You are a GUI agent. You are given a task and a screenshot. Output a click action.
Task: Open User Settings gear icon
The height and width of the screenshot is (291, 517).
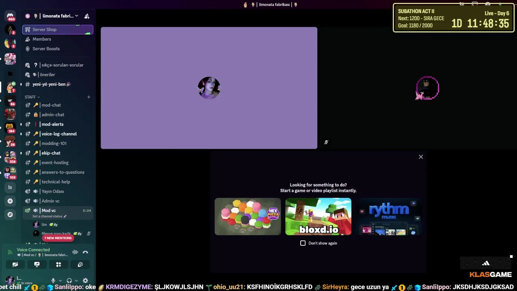coord(85,280)
